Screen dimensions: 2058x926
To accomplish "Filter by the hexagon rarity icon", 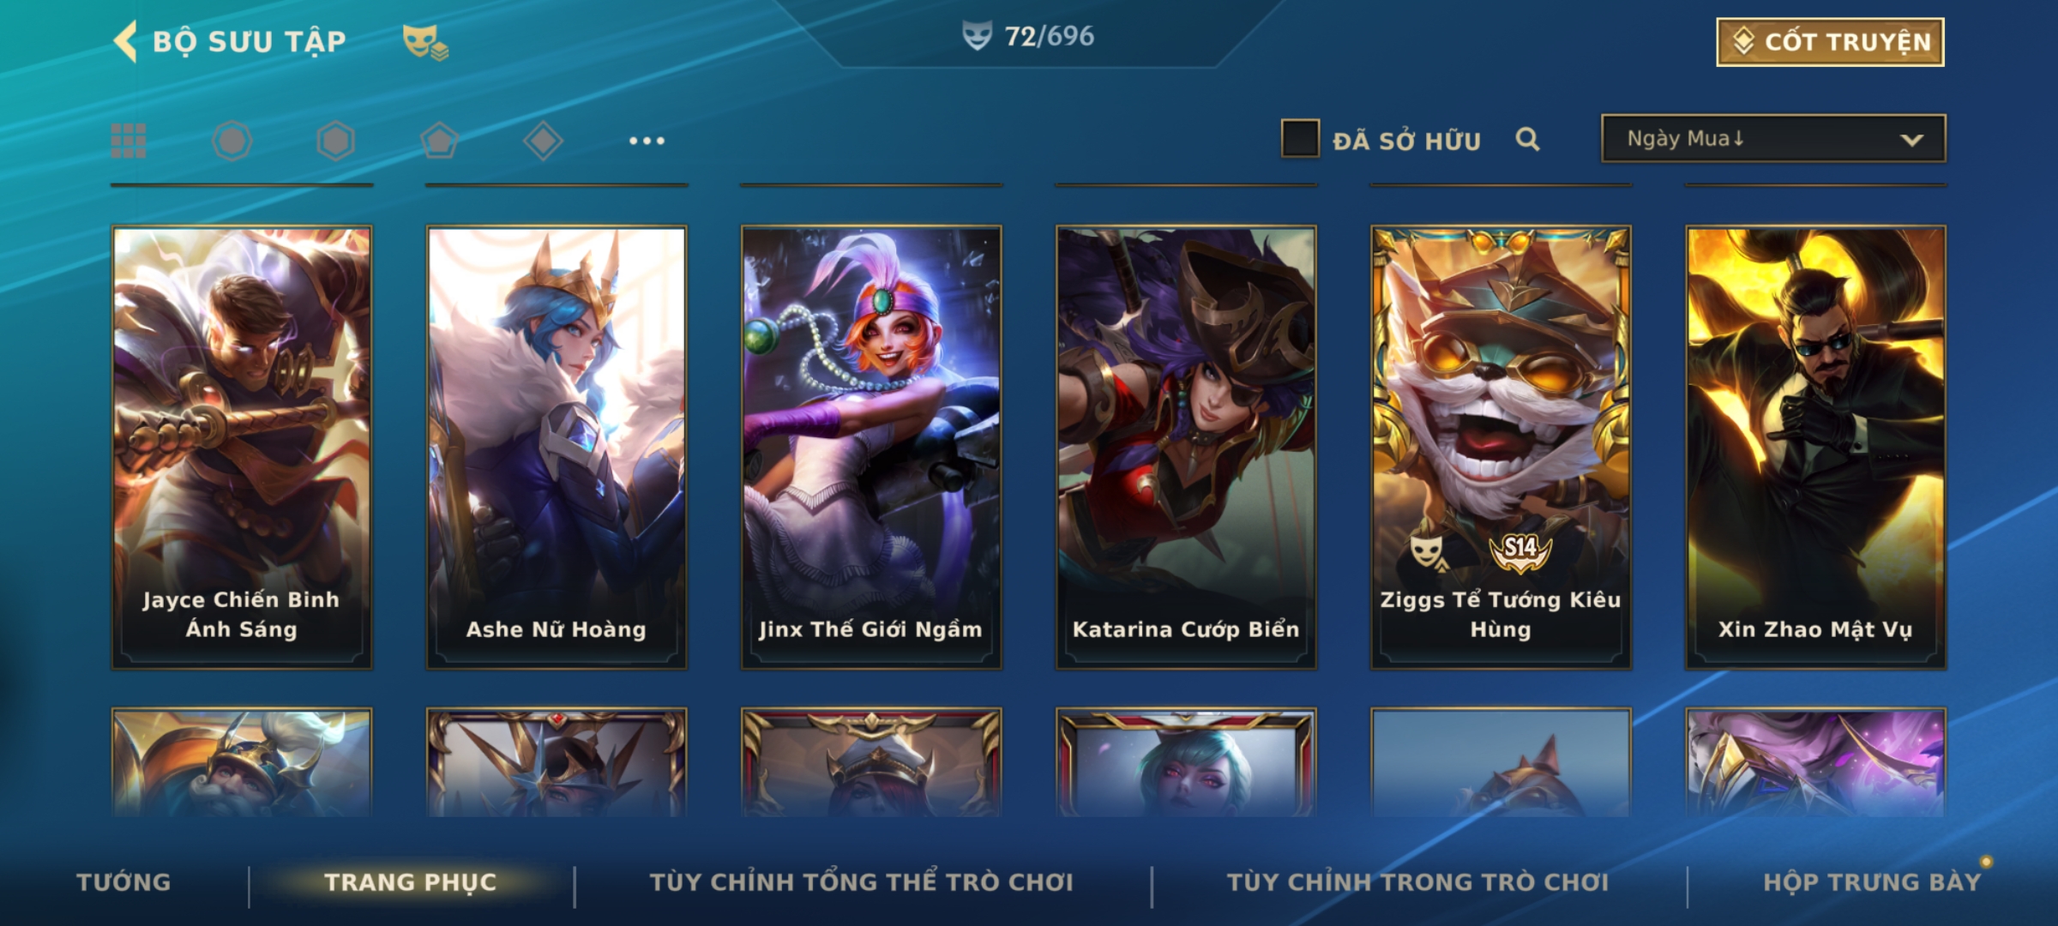I will (335, 141).
